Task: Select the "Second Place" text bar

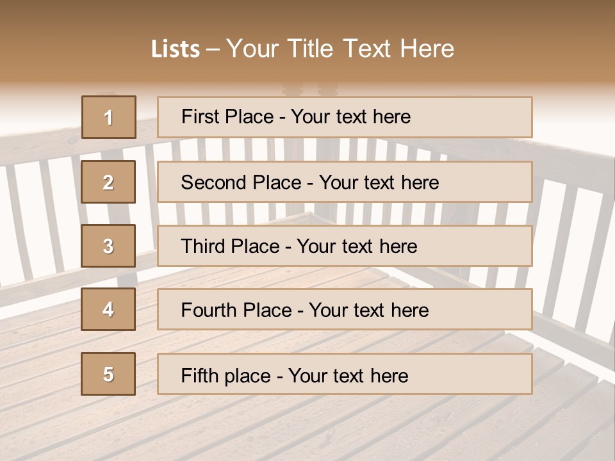Action: point(345,182)
